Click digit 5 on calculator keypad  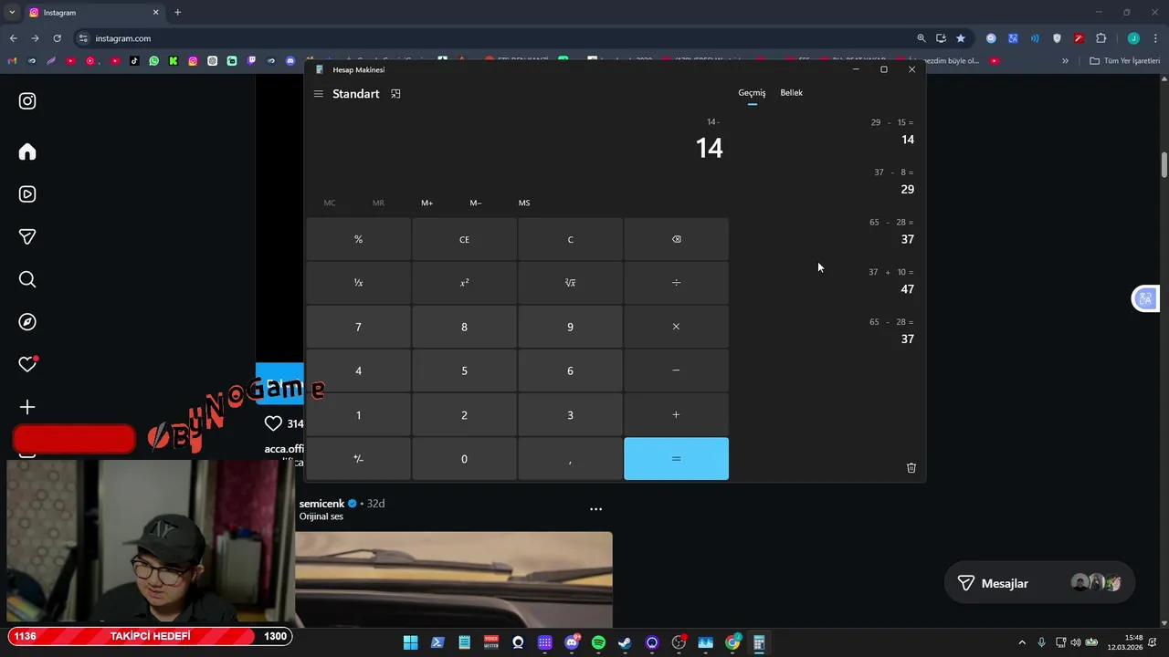tap(464, 370)
